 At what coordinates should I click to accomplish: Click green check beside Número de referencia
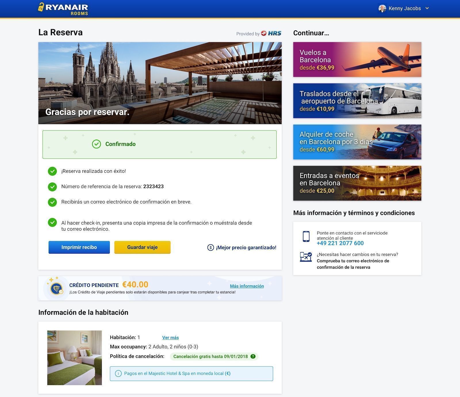click(x=52, y=187)
